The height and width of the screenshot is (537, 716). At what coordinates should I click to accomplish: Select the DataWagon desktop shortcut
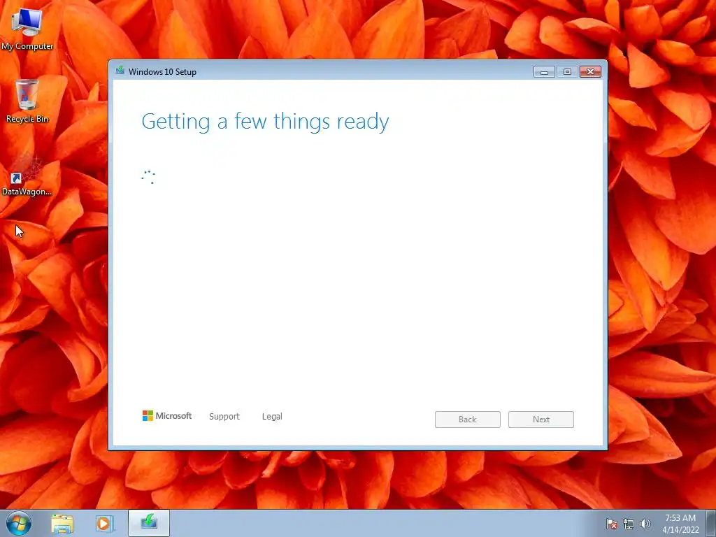(x=27, y=176)
